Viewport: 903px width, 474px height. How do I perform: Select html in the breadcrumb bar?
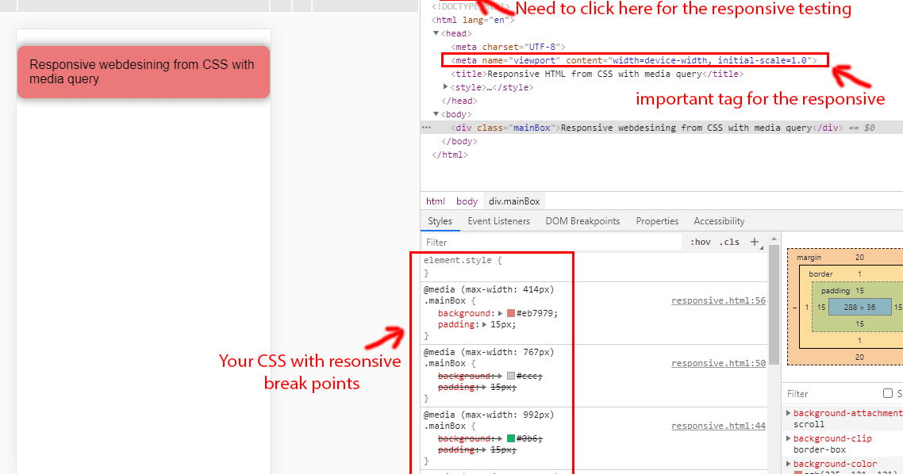[x=436, y=201]
